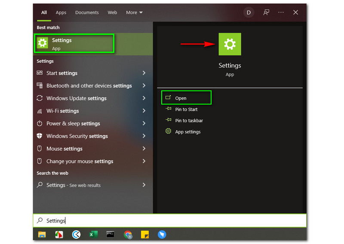Open the three-dot options menu in search header
Screen dimensions: 344x244
[x=281, y=12]
